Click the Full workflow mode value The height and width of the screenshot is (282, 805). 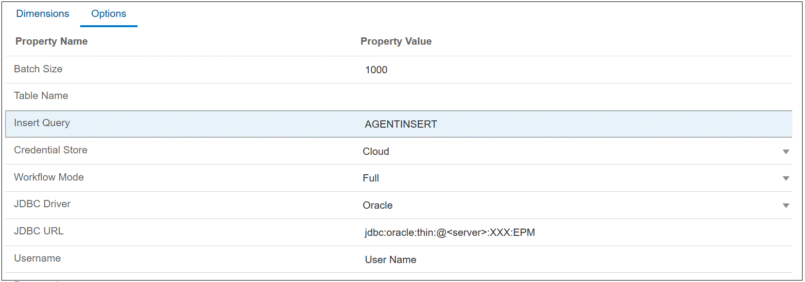[371, 178]
